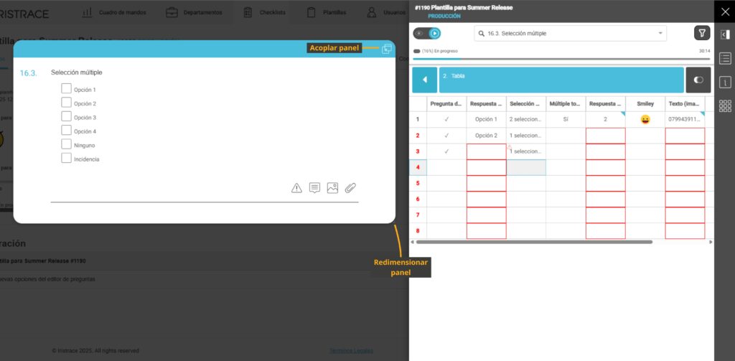
Task: Open the comment note icon
Action: coord(314,188)
